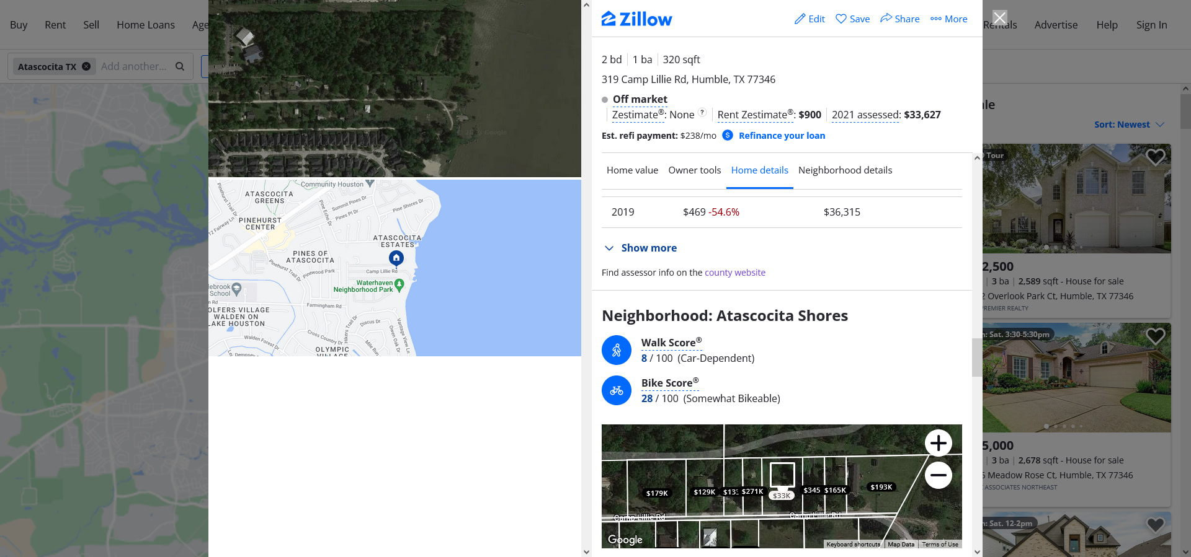The width and height of the screenshot is (1191, 557).
Task: Click the Zestimate help question mark
Action: pyautogui.click(x=702, y=113)
